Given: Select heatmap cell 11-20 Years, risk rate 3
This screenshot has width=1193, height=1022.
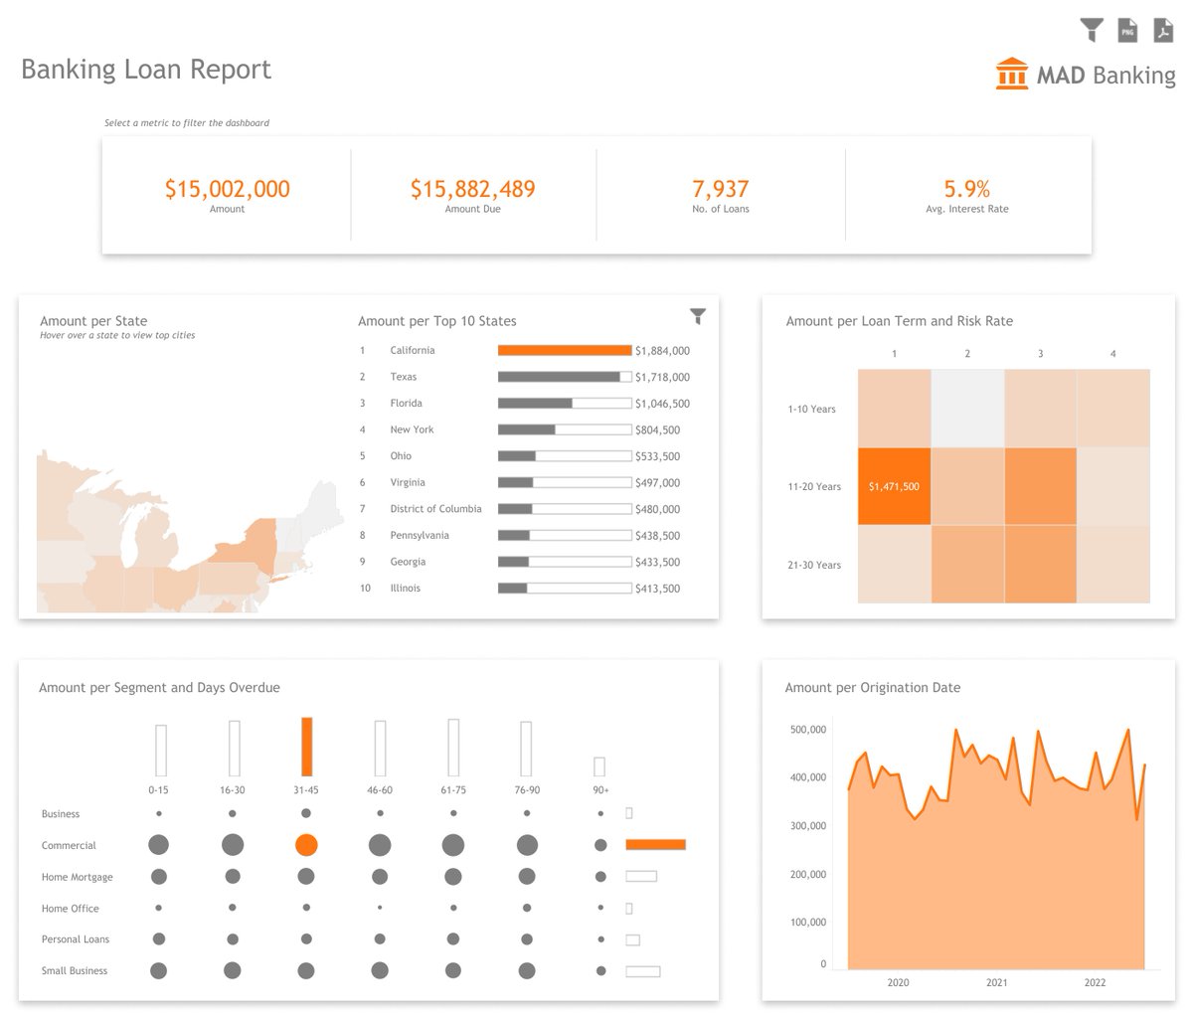Looking at the screenshot, I should point(1040,486).
